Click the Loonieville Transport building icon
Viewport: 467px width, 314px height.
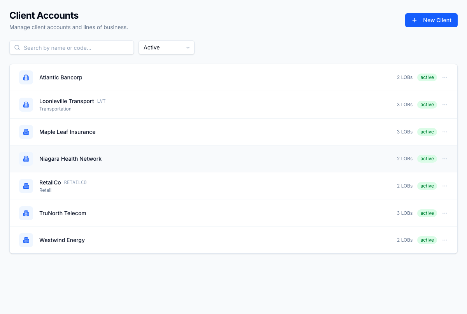click(26, 105)
